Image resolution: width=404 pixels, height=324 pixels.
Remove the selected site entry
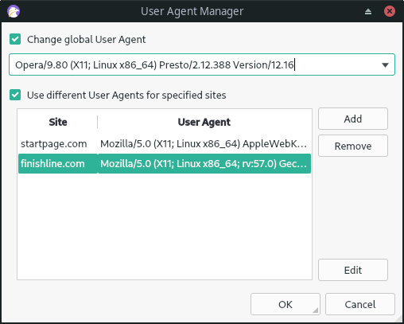click(x=353, y=146)
